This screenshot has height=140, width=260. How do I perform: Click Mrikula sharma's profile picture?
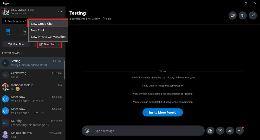click(x=5, y=135)
